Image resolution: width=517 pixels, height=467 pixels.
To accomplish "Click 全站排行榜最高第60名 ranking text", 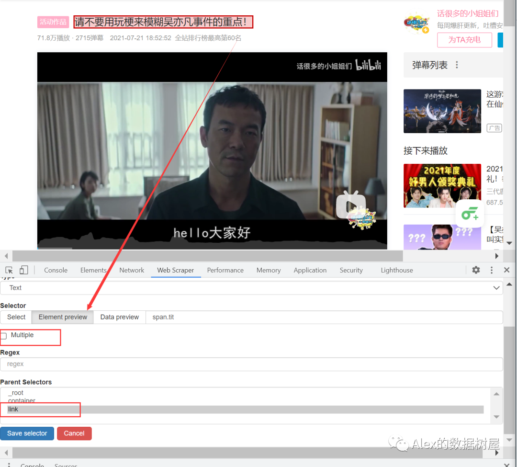I will 208,38.
